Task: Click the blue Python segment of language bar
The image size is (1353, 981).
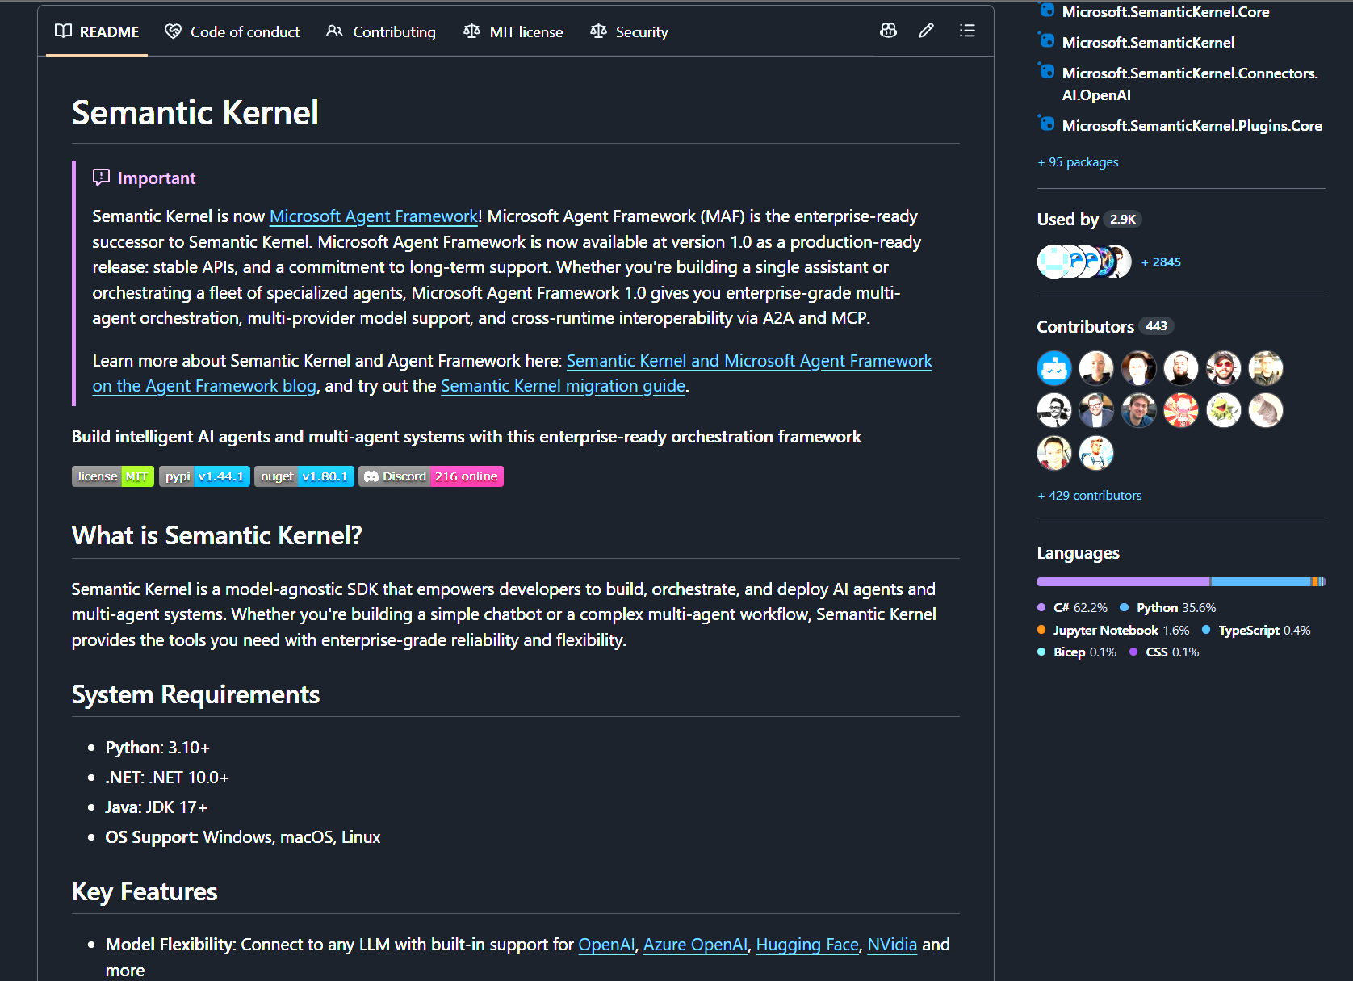Action: pyautogui.click(x=1261, y=582)
